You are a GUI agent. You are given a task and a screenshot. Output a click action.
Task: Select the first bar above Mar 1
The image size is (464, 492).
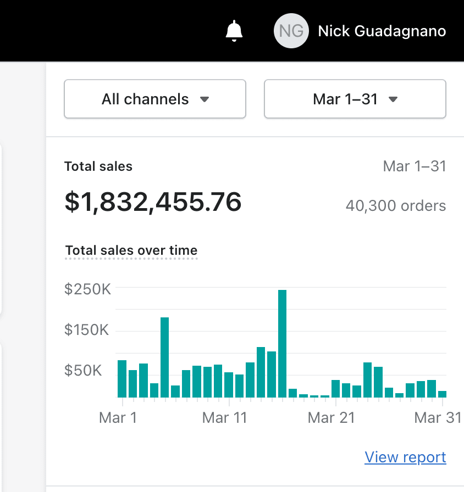tap(122, 379)
